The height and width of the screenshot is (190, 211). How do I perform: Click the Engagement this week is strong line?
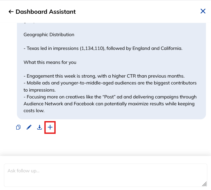click(104, 76)
